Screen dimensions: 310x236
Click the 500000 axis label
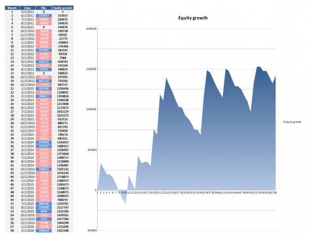coord(92,150)
